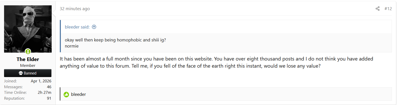Expand the quoted 'okay well then' text block
The width and height of the screenshot is (397, 105).
click(x=115, y=40)
